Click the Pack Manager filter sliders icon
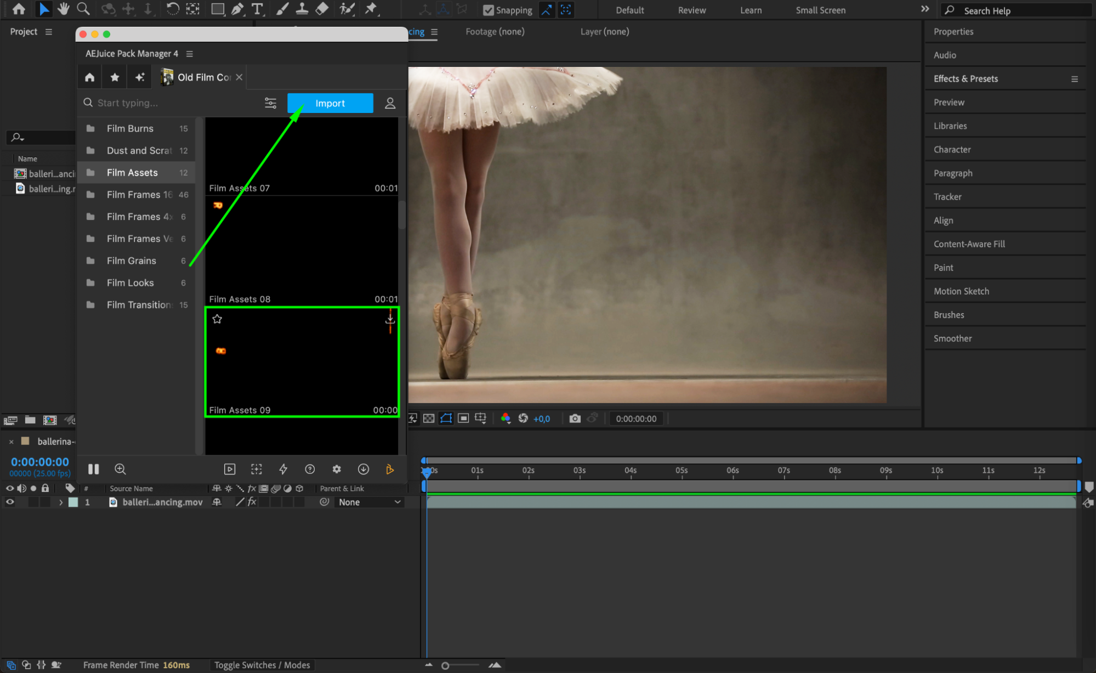1096x673 pixels. [270, 103]
